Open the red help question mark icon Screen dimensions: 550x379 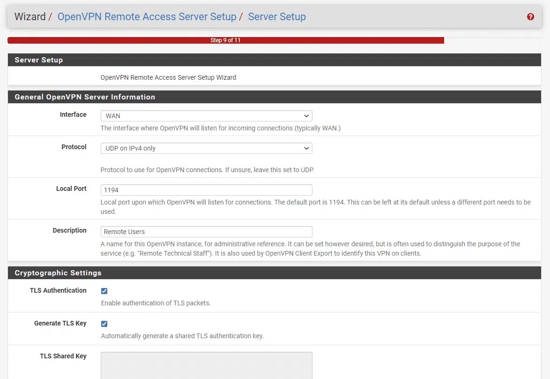[530, 17]
